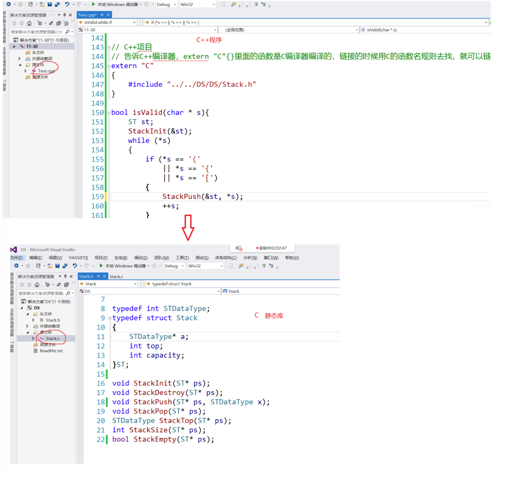Open Stack.h in DS Solution Explorer
The width and height of the screenshot is (515, 495).
(x=50, y=320)
